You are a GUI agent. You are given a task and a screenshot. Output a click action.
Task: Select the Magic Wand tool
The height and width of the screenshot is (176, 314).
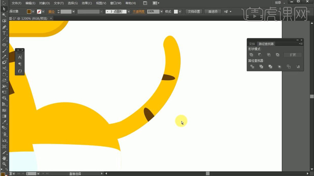[x=4, y=15]
